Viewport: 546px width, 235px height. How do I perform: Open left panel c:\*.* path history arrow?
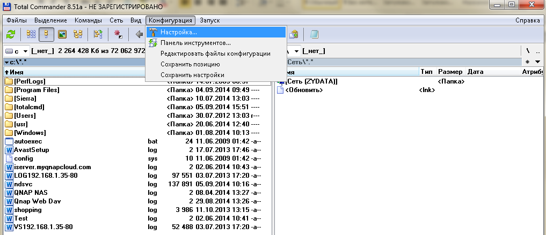coord(7,63)
